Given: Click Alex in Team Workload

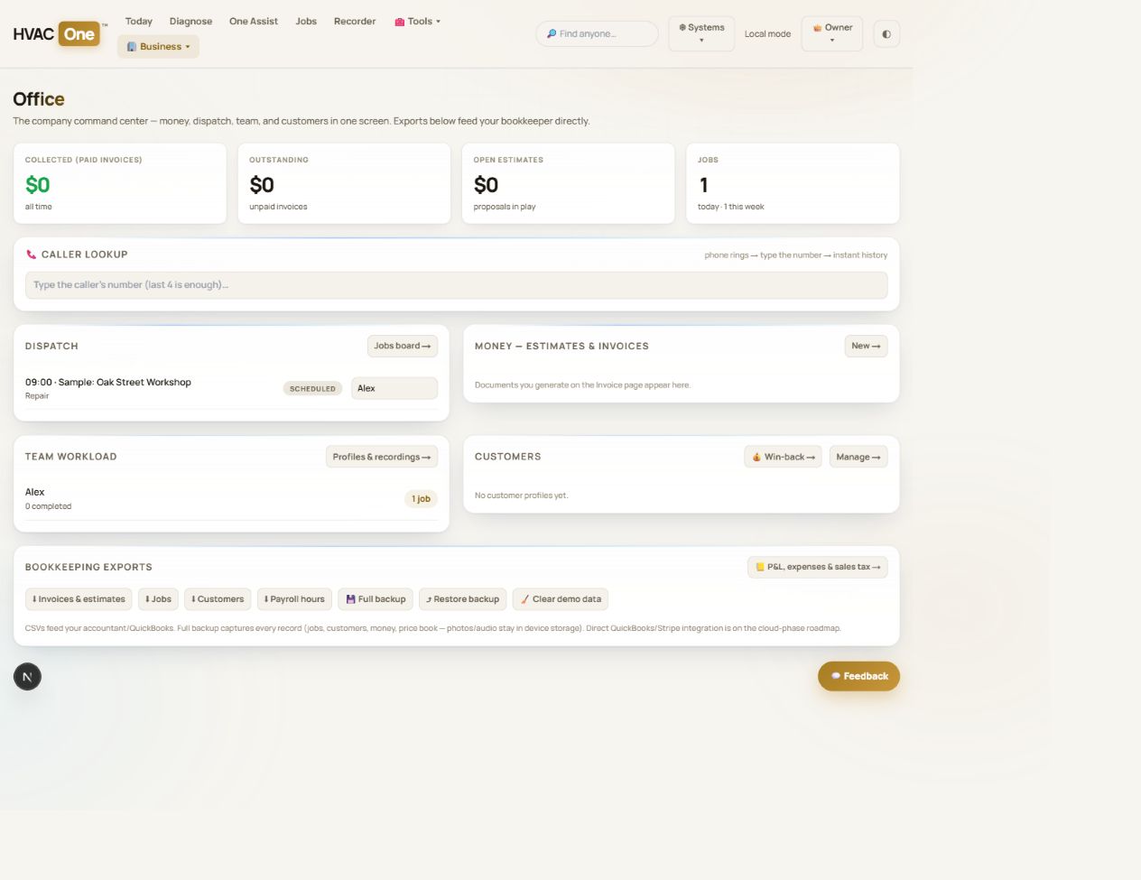Looking at the screenshot, I should pyautogui.click(x=35, y=492).
